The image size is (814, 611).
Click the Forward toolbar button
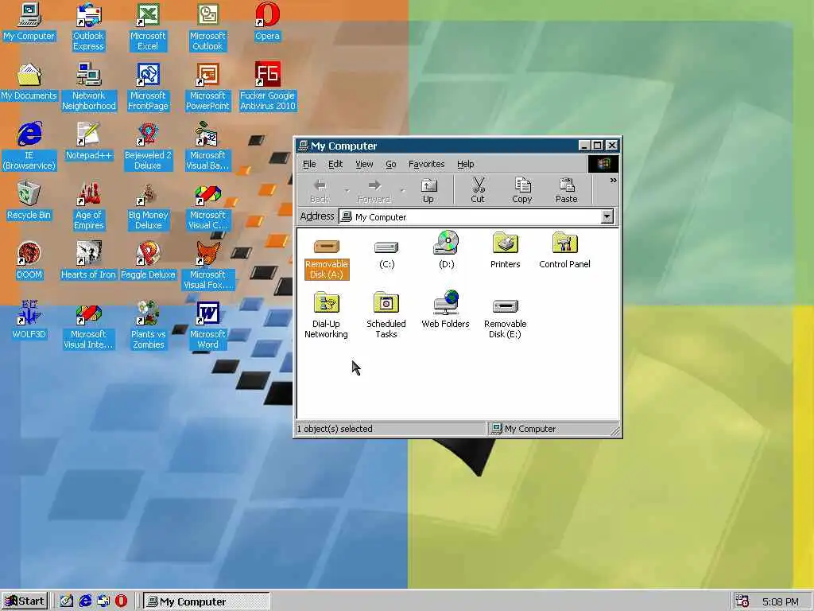(x=374, y=191)
